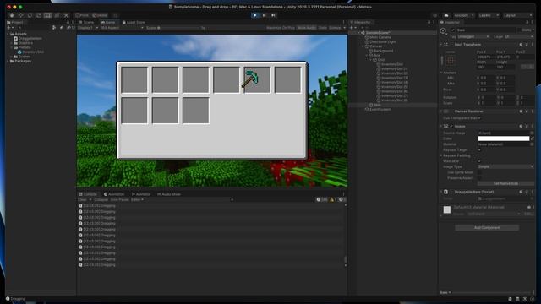Toggle the Use Sprite Mesh checkbox
541x304 pixels.
479,172
